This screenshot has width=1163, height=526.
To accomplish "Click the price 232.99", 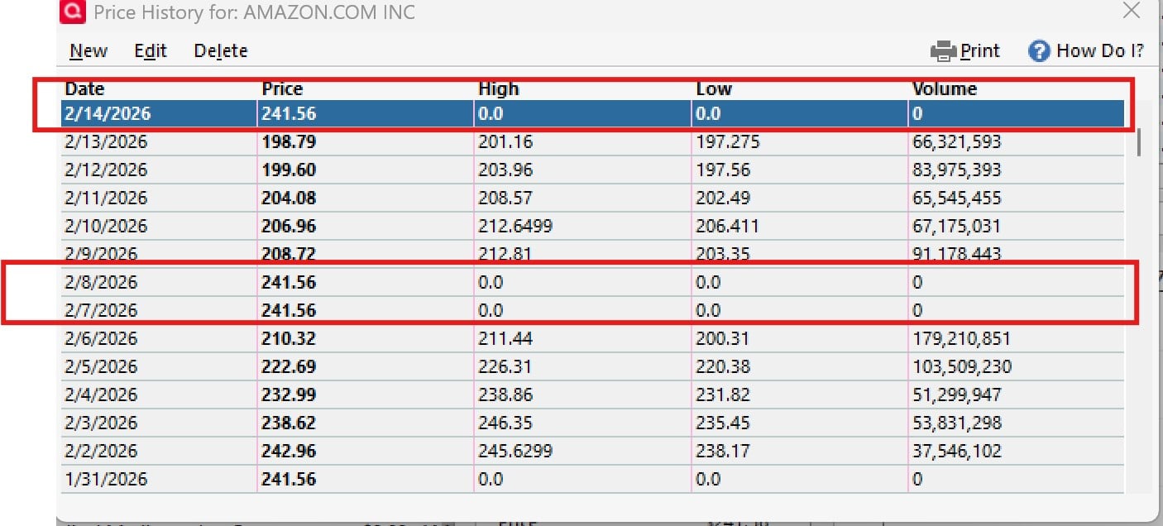I will coord(289,395).
